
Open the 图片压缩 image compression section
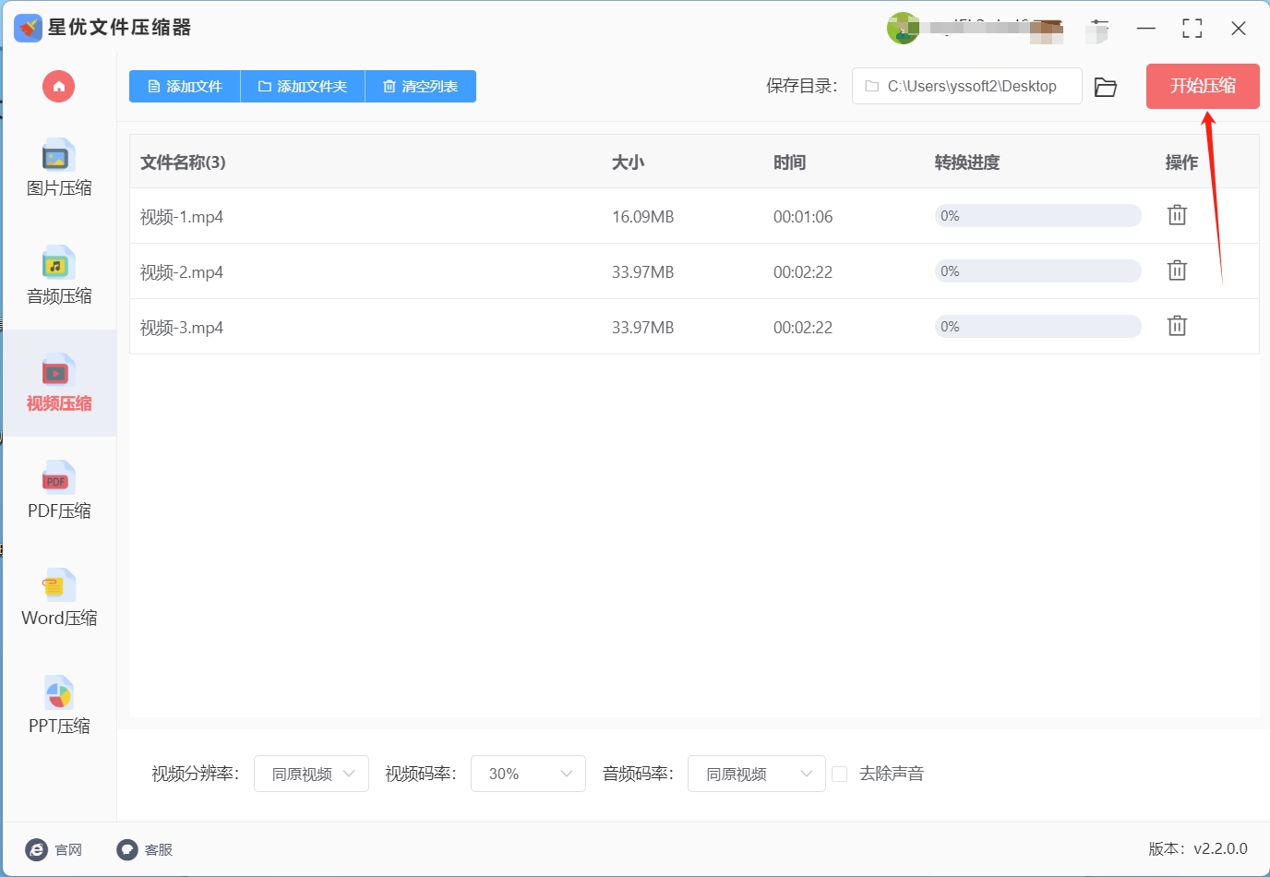click(59, 168)
